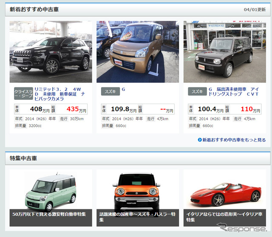
Task: Open the Suzuki 'G' listing title link
Action: tap(123, 90)
